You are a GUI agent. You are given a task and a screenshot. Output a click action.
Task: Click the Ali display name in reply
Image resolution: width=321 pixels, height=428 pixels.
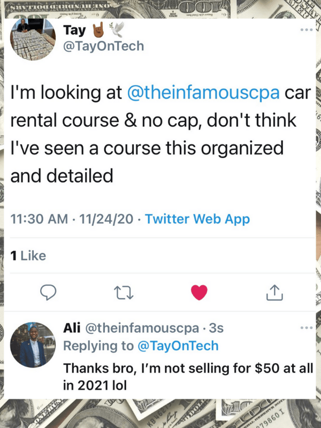pyautogui.click(x=72, y=327)
